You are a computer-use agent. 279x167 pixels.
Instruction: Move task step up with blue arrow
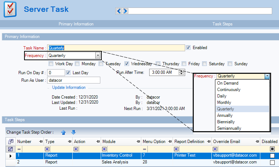(63, 132)
